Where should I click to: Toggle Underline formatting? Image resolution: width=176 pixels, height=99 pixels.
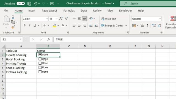[x=35, y=25]
